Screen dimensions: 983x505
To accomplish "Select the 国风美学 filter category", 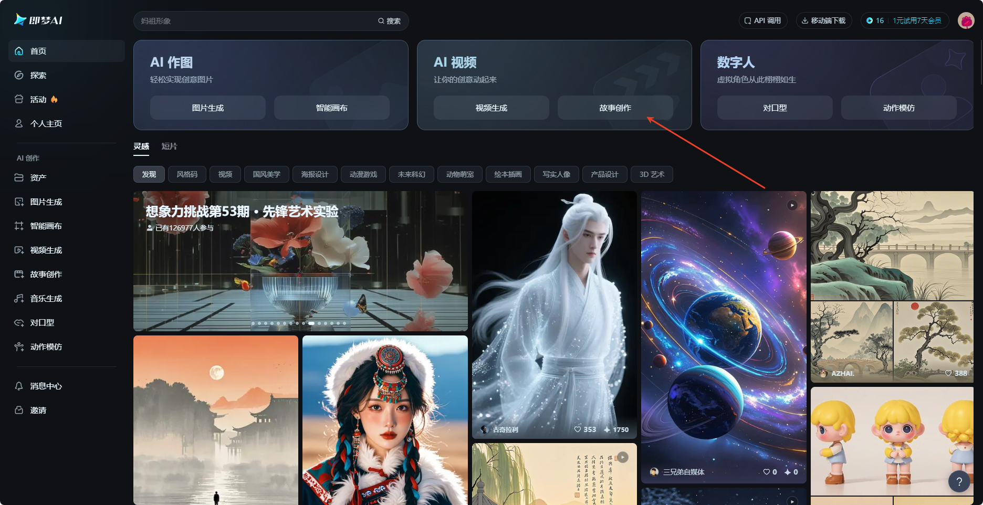I will (x=266, y=174).
